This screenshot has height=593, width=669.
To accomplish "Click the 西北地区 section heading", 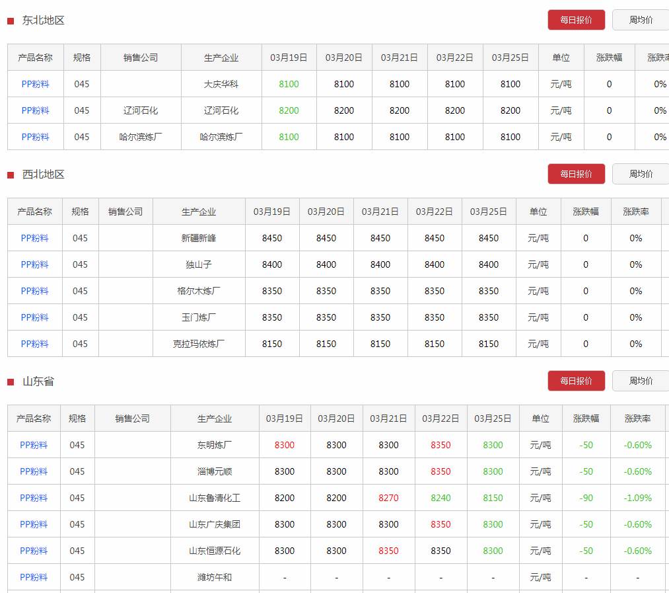I will point(43,174).
